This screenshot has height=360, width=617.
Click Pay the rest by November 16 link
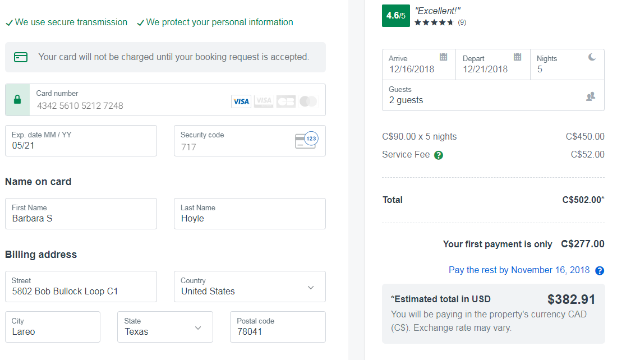[519, 270]
